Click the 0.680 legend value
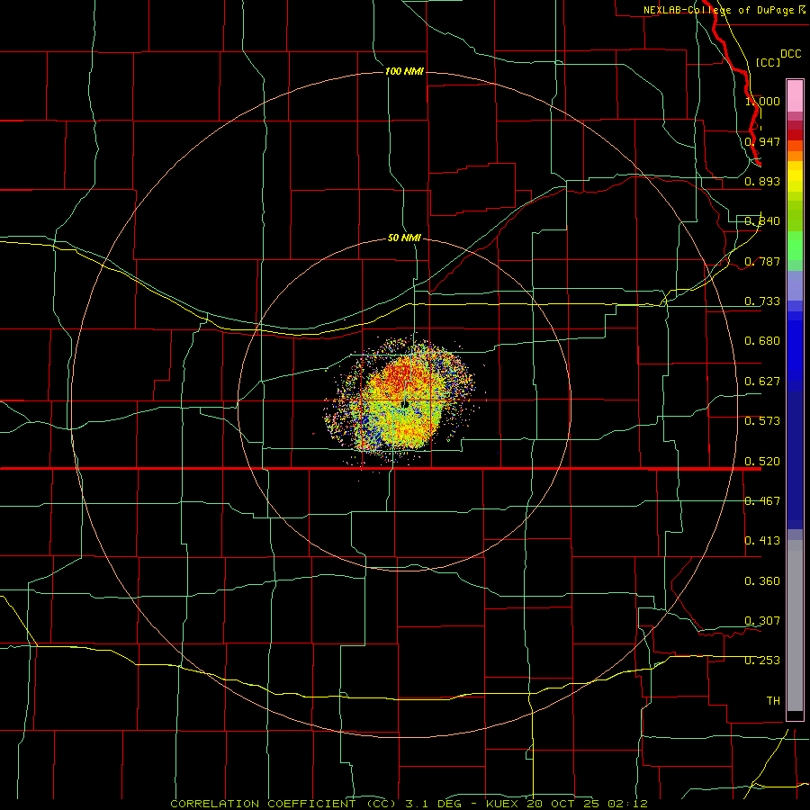This screenshot has height=810, width=810. point(762,341)
